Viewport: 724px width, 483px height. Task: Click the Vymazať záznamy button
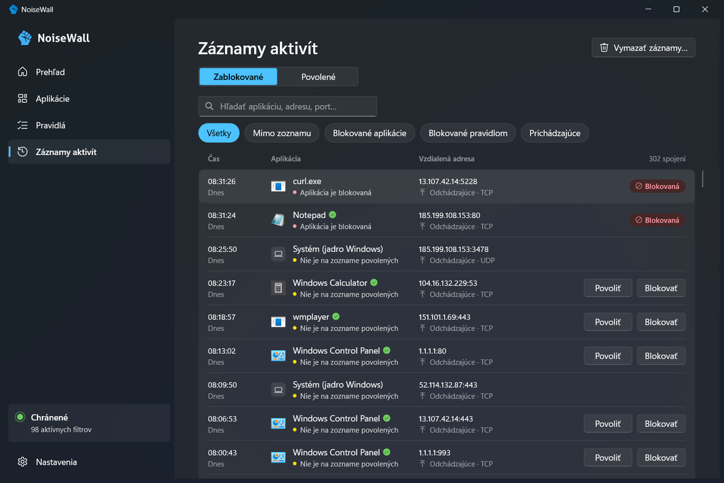[643, 48]
